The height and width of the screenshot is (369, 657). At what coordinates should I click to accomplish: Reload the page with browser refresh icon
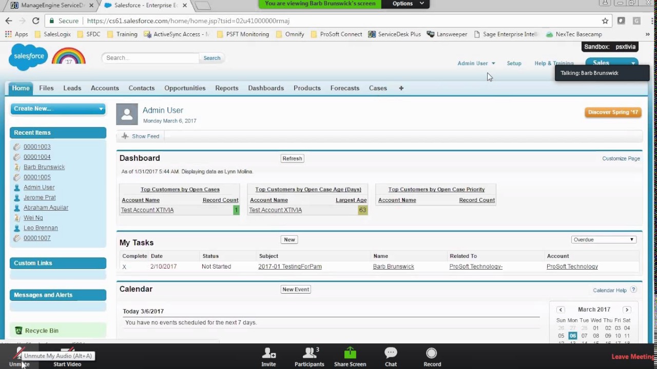coord(35,21)
